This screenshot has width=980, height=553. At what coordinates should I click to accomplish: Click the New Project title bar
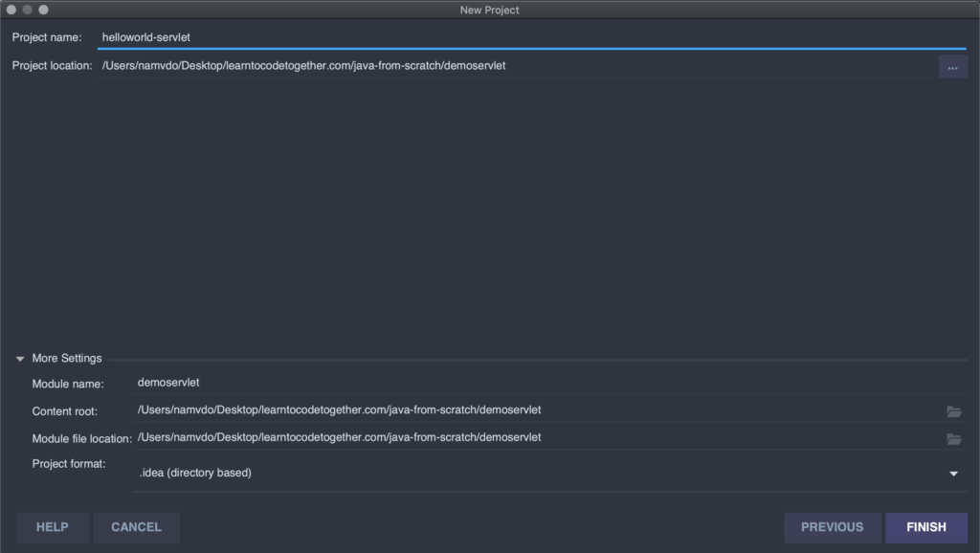click(489, 10)
